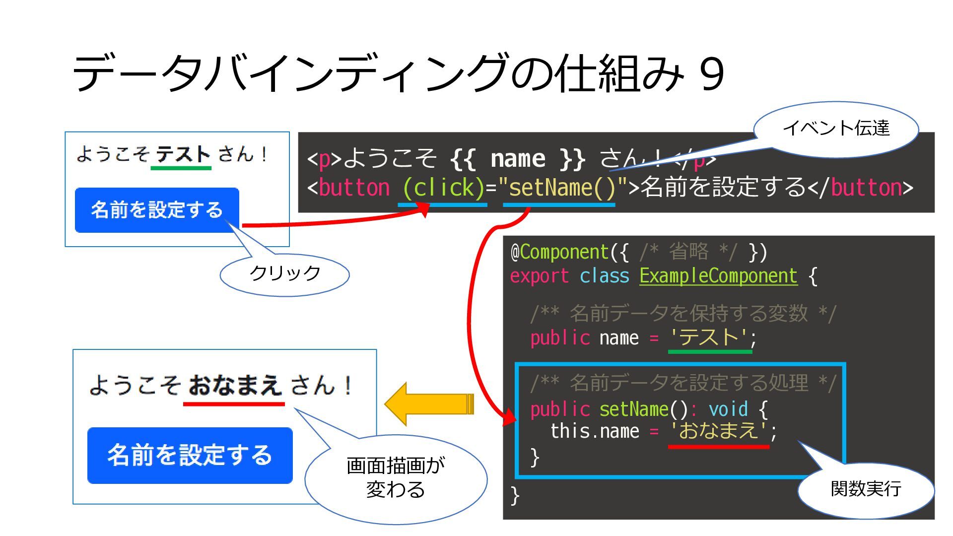Click the bold おなまえ text in the preview
The image size is (953, 536).
pos(234,386)
